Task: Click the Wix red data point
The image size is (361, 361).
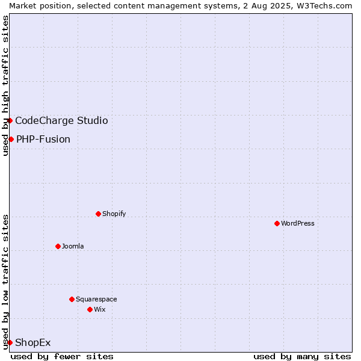Action: pos(90,310)
